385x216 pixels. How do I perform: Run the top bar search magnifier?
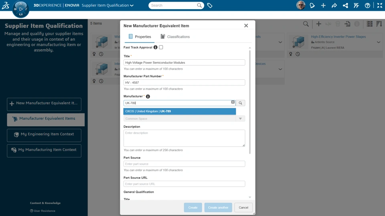pos(199,5)
